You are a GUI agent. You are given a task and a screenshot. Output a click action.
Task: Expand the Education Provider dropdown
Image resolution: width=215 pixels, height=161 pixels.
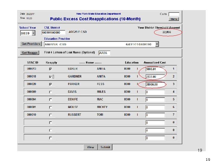pyautogui.click(x=157, y=44)
